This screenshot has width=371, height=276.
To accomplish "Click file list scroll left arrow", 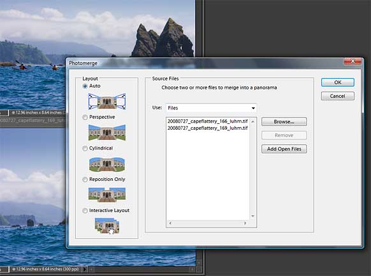I will [x=170, y=223].
